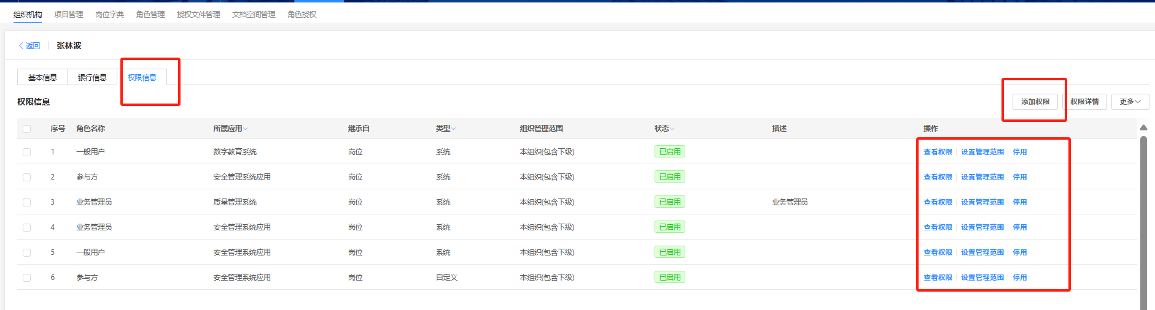Open the 类型 column filter dropdown
1155x310 pixels.
[453, 129]
